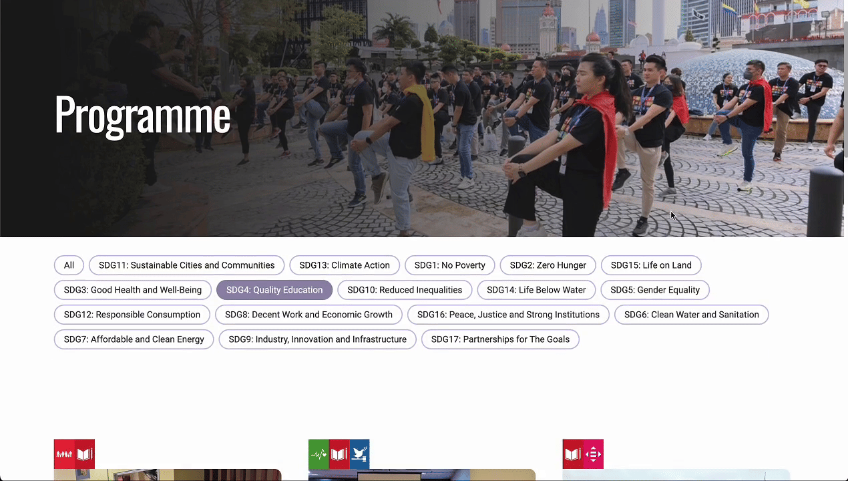The height and width of the screenshot is (481, 848).
Task: Select SDG17: Partnerships for The Goals
Action: coord(500,339)
